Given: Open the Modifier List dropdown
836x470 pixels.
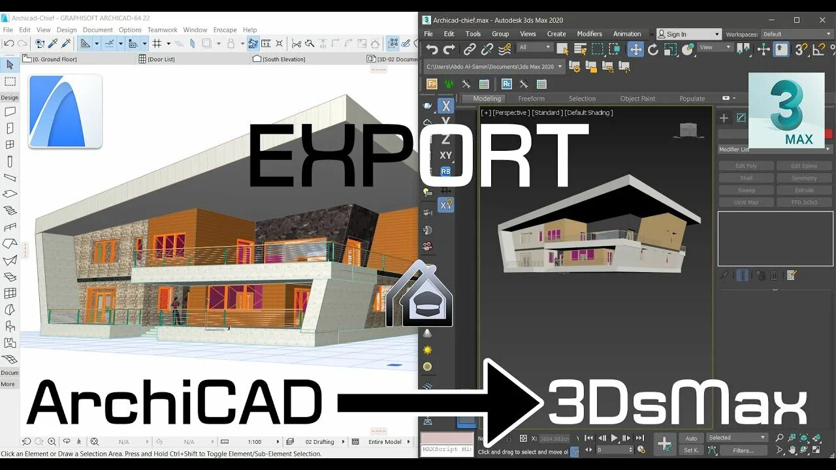Looking at the screenshot, I should coord(775,149).
